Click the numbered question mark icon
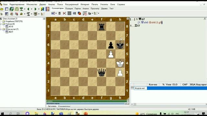The image size is (207, 116). (x=85, y=13)
